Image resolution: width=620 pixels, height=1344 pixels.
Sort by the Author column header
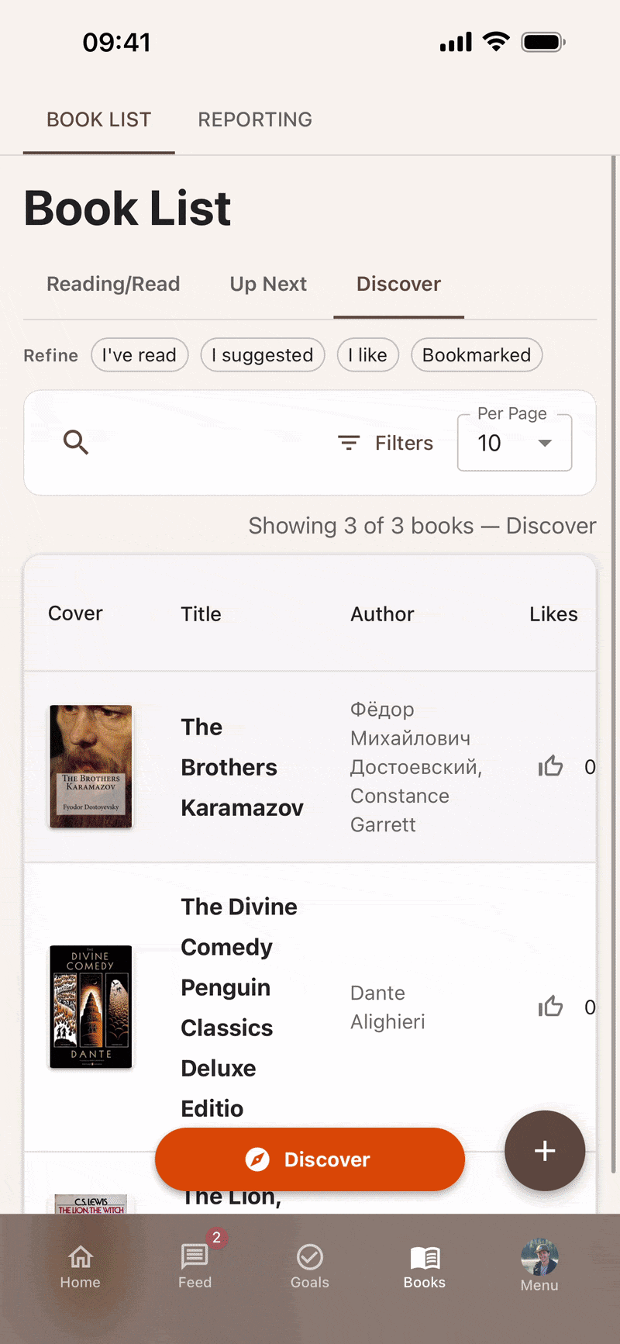point(382,613)
